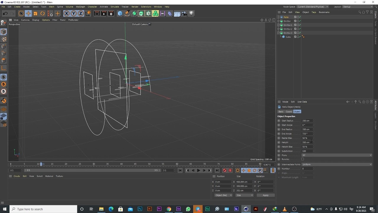Toggle Parameter keyframe recording P icon
This screenshot has width=378, height=213.
[x=260, y=170]
